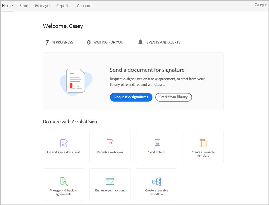Open the Events and Alerts link
Viewport: 269px width, 205px height.
(163, 42)
